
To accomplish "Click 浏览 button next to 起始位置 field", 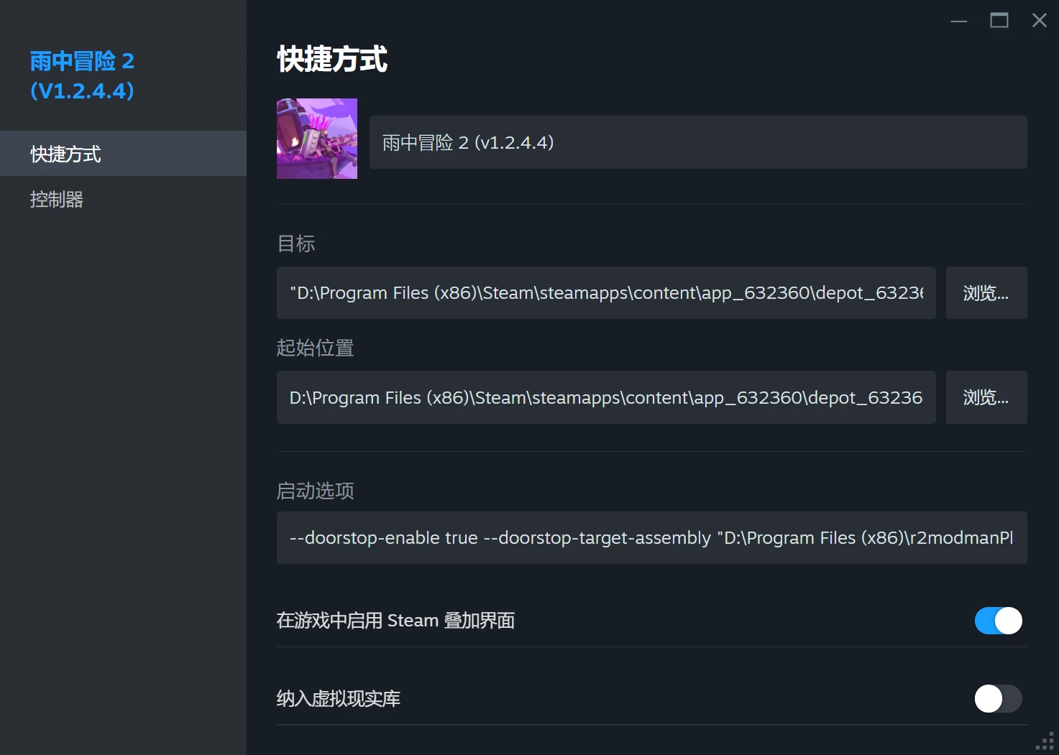I will [x=986, y=397].
